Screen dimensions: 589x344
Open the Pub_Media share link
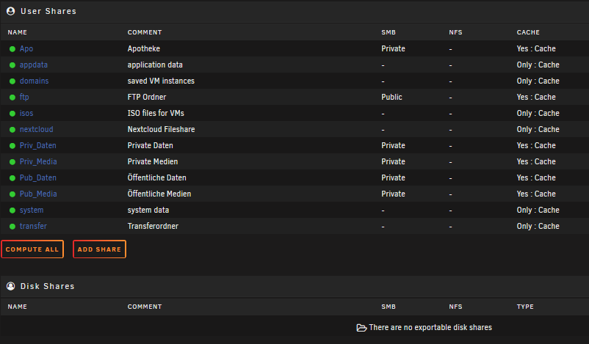pyautogui.click(x=38, y=194)
